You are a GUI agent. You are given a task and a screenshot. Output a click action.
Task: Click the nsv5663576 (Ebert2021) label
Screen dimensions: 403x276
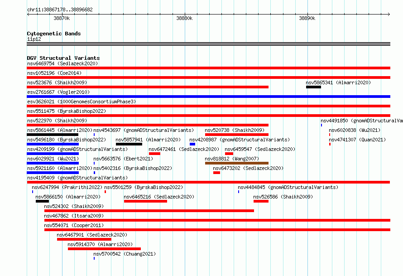[123, 159]
